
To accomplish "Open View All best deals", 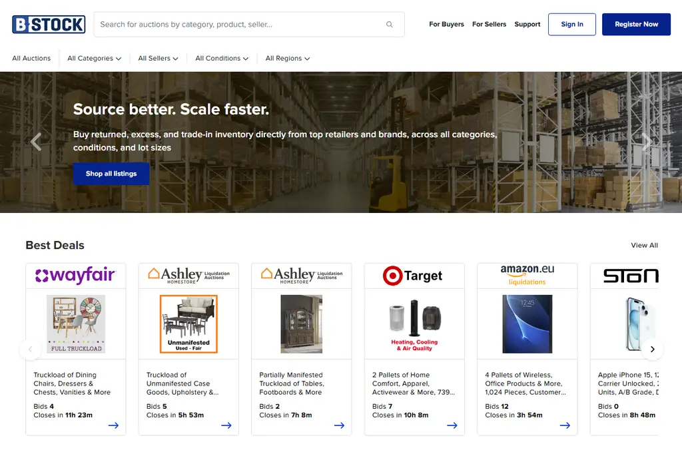I will tap(644, 245).
